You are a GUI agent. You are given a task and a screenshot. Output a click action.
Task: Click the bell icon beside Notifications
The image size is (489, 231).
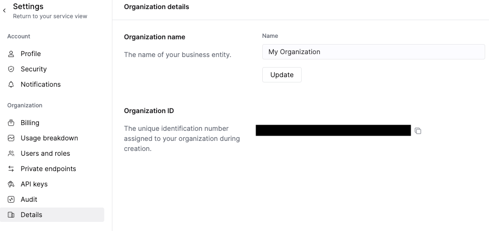(11, 84)
